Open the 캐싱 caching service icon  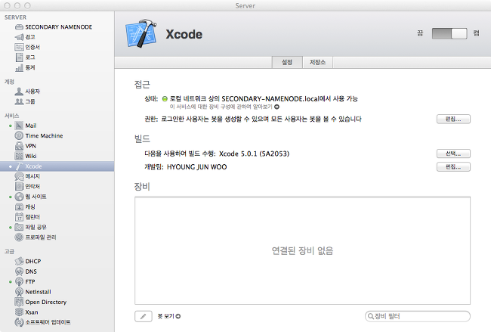pos(19,206)
